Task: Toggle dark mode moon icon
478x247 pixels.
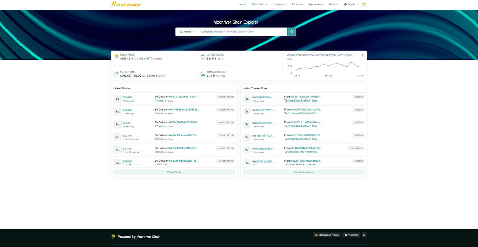Action: (364, 235)
